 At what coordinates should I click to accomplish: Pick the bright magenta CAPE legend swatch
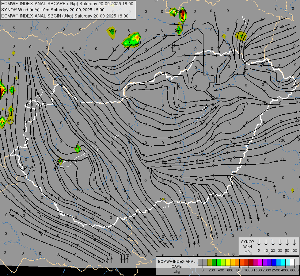point(260,262)
